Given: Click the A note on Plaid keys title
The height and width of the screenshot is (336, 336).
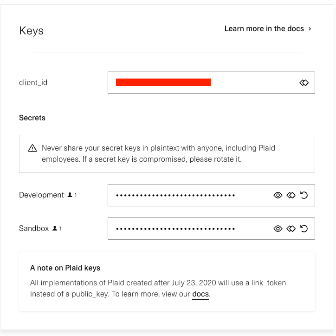Looking at the screenshot, I should tap(65, 268).
